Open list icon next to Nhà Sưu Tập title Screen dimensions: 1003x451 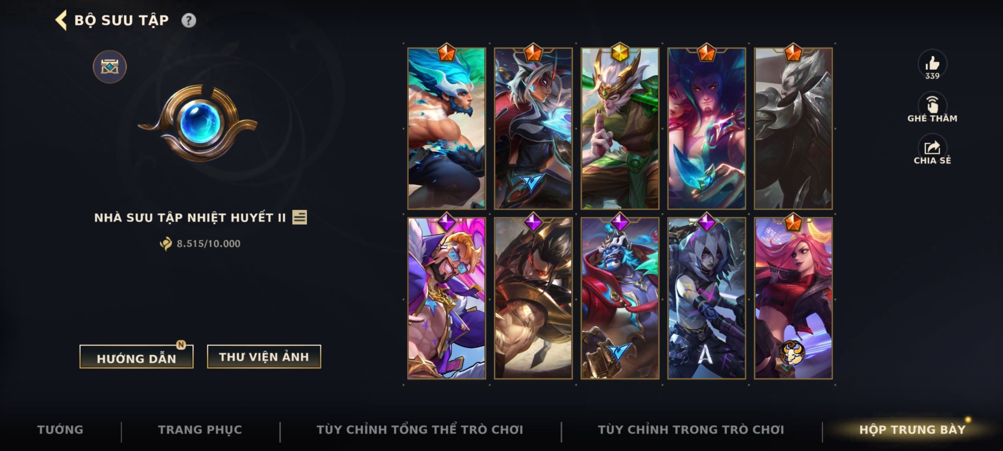[x=299, y=217]
